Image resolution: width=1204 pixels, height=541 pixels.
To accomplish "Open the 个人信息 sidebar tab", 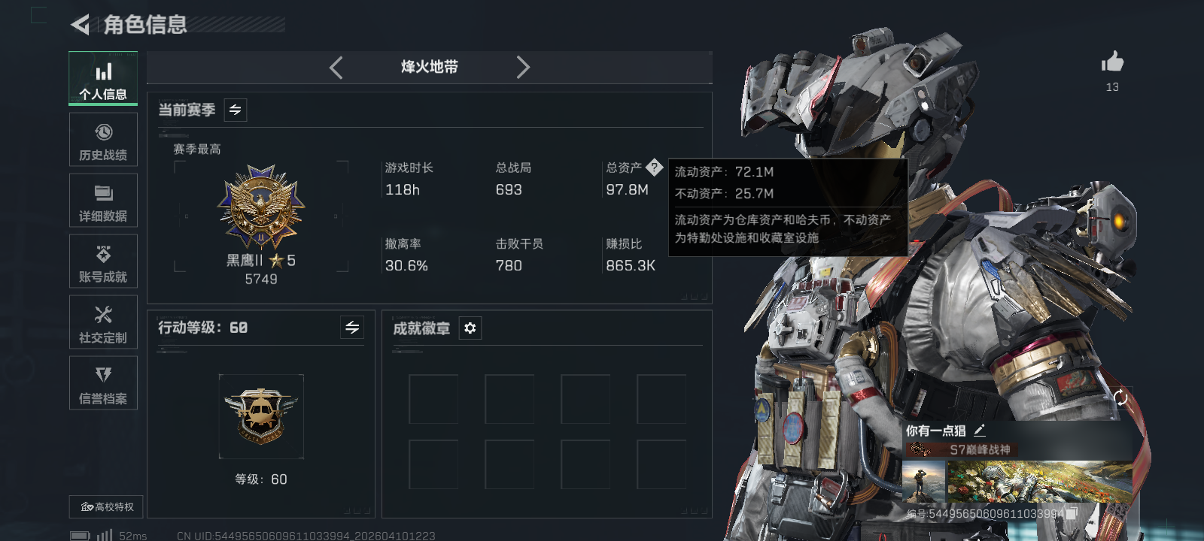I will click(x=103, y=78).
